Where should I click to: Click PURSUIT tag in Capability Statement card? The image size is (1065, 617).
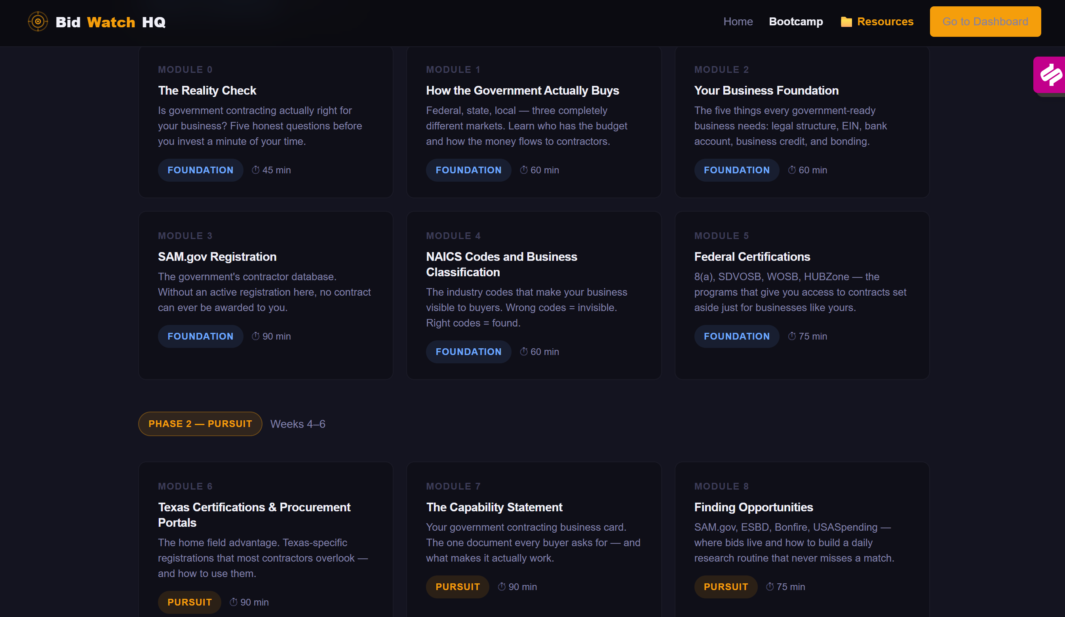458,587
